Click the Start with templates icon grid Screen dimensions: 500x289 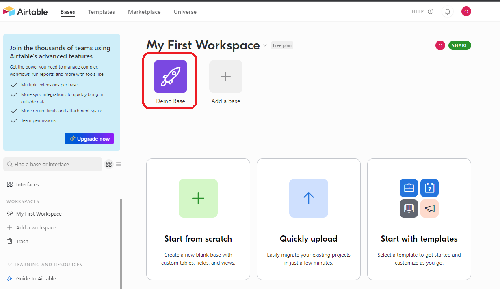419,198
